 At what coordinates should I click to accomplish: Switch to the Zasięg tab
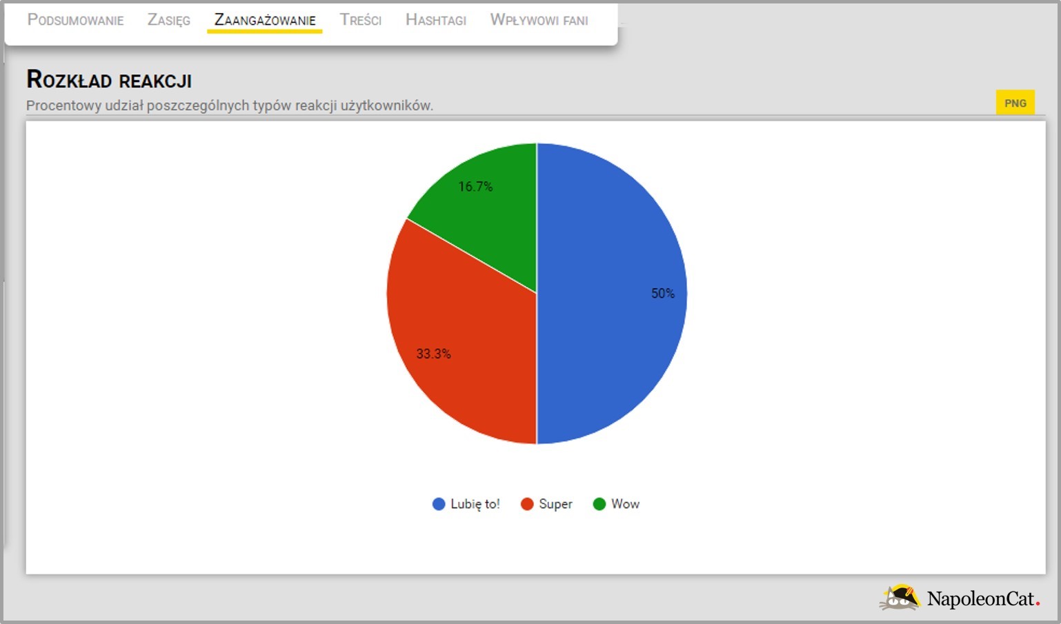pyautogui.click(x=168, y=20)
